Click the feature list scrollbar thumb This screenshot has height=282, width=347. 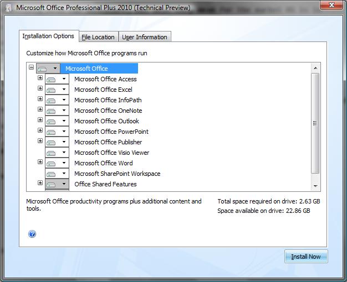[x=315, y=123]
